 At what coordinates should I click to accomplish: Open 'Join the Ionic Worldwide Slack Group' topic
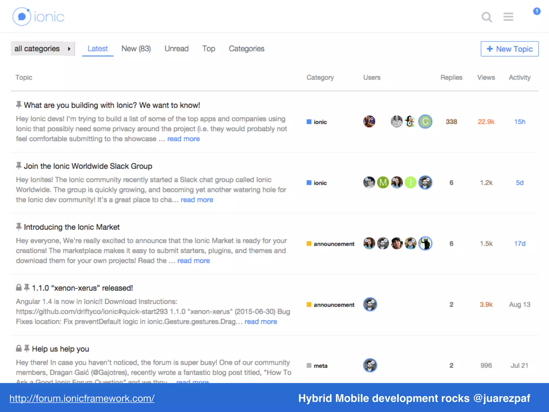(88, 166)
